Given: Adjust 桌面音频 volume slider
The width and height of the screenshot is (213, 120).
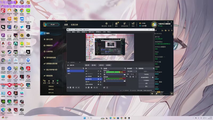Looking at the screenshot, I should tap(116, 81).
